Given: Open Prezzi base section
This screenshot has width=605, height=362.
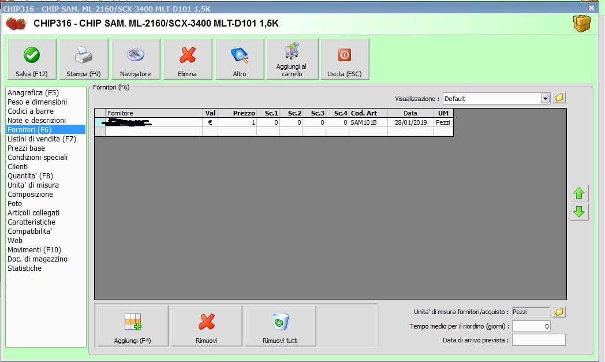Looking at the screenshot, I should click(x=26, y=148).
